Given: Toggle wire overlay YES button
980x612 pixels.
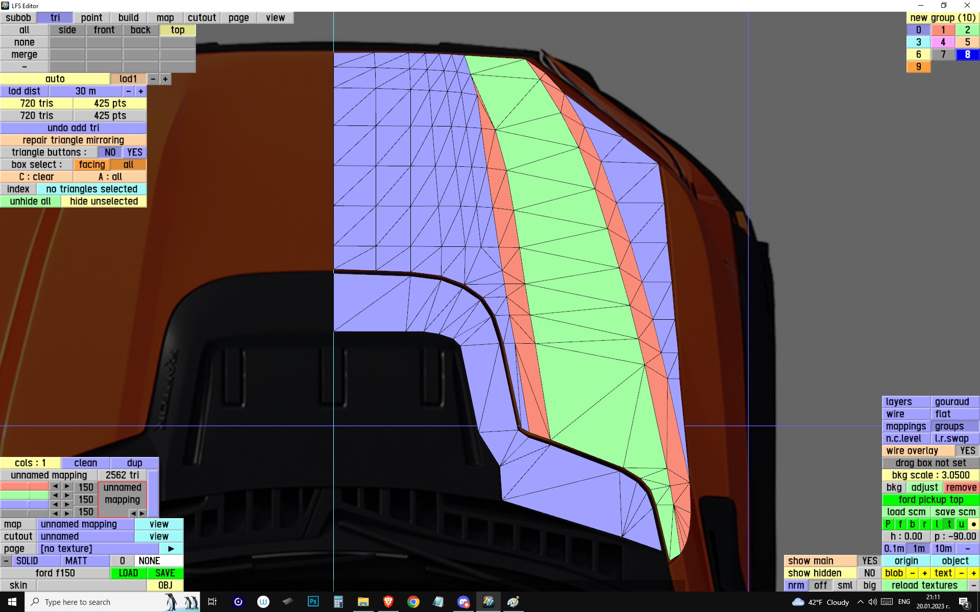Looking at the screenshot, I should 967,451.
